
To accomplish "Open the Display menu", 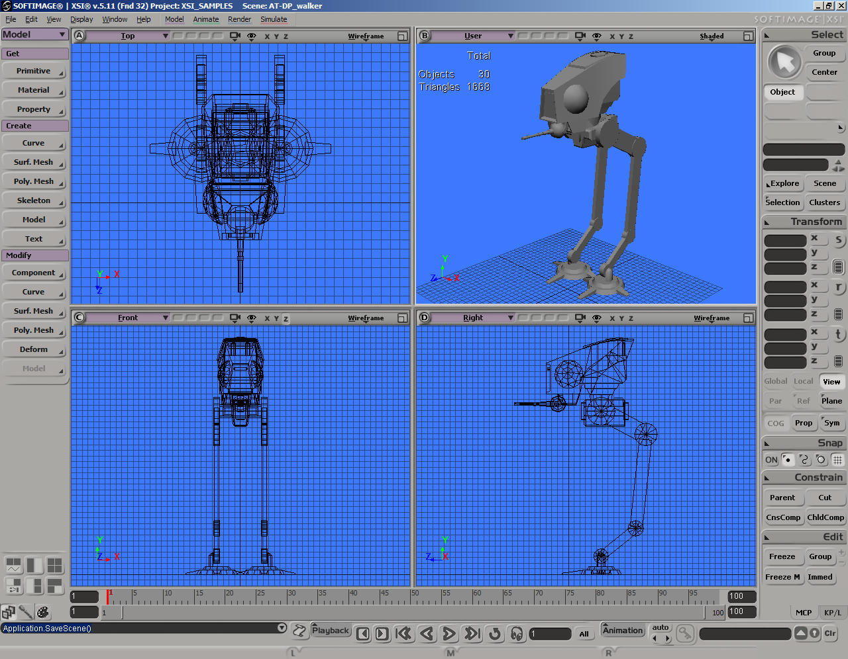I will coord(81,19).
